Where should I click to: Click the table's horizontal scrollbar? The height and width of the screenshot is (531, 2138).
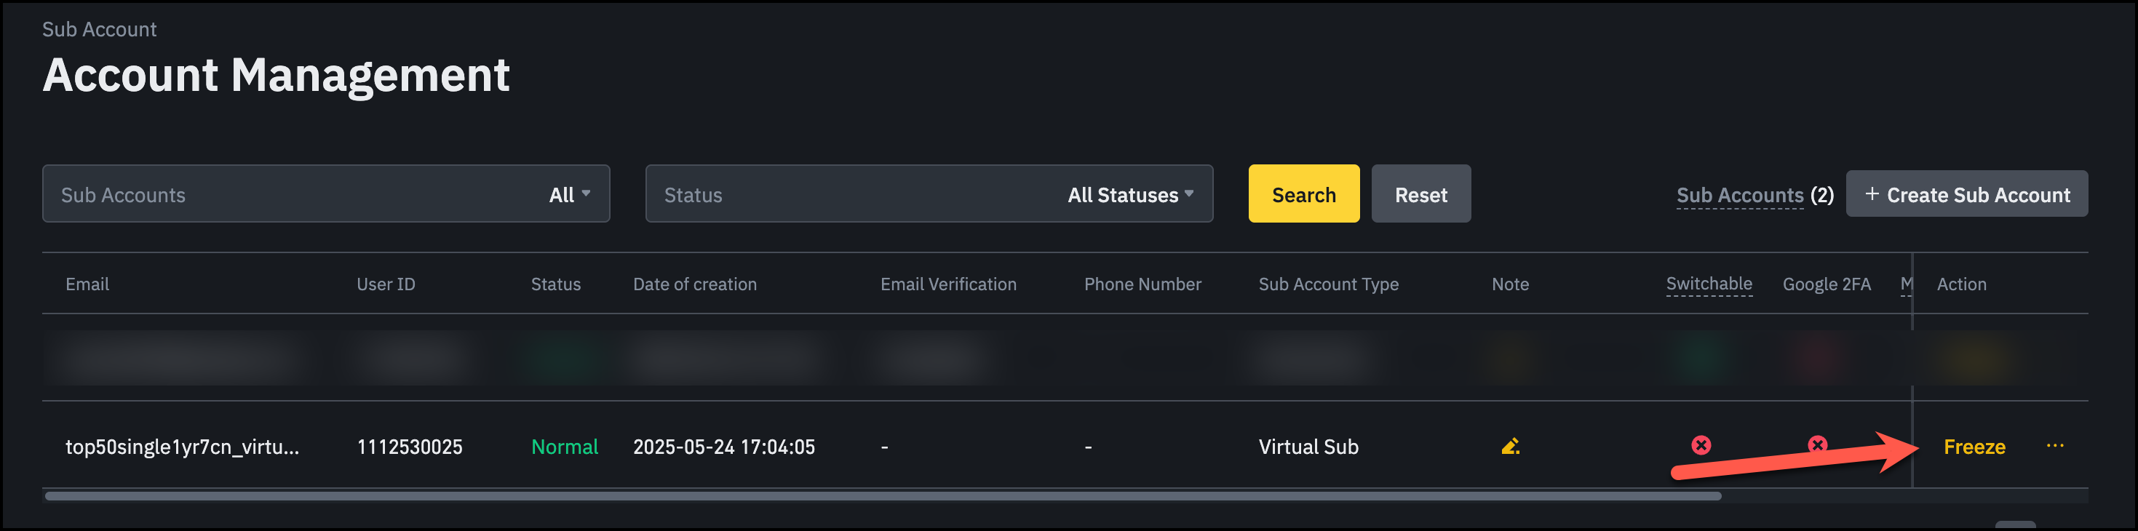coord(882,496)
